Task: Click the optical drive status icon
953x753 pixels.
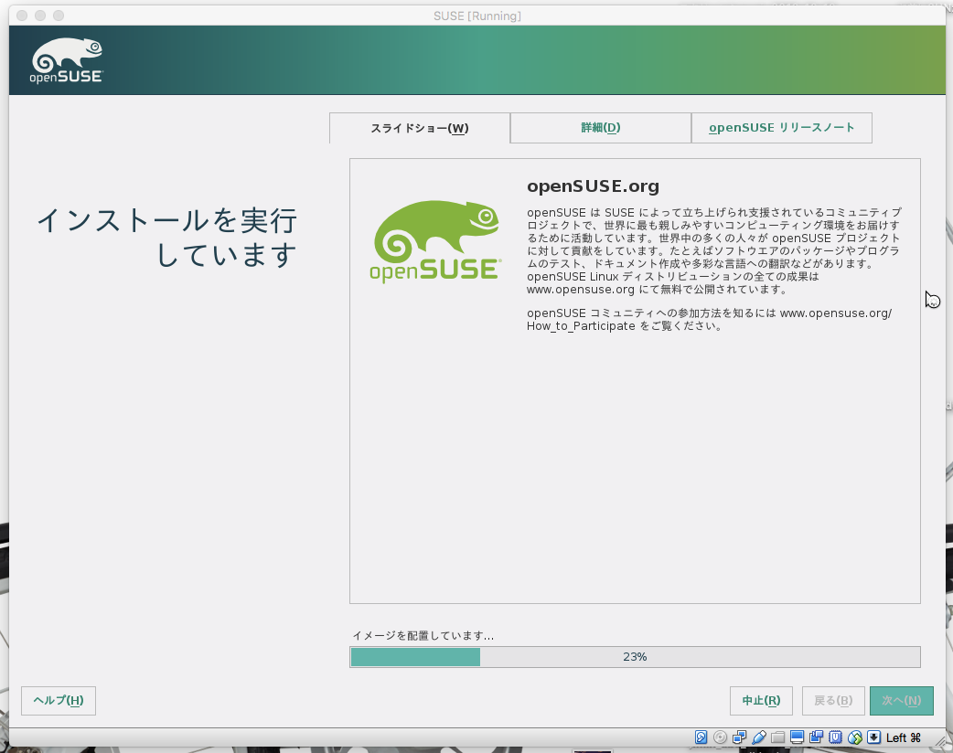Action: coord(719,737)
